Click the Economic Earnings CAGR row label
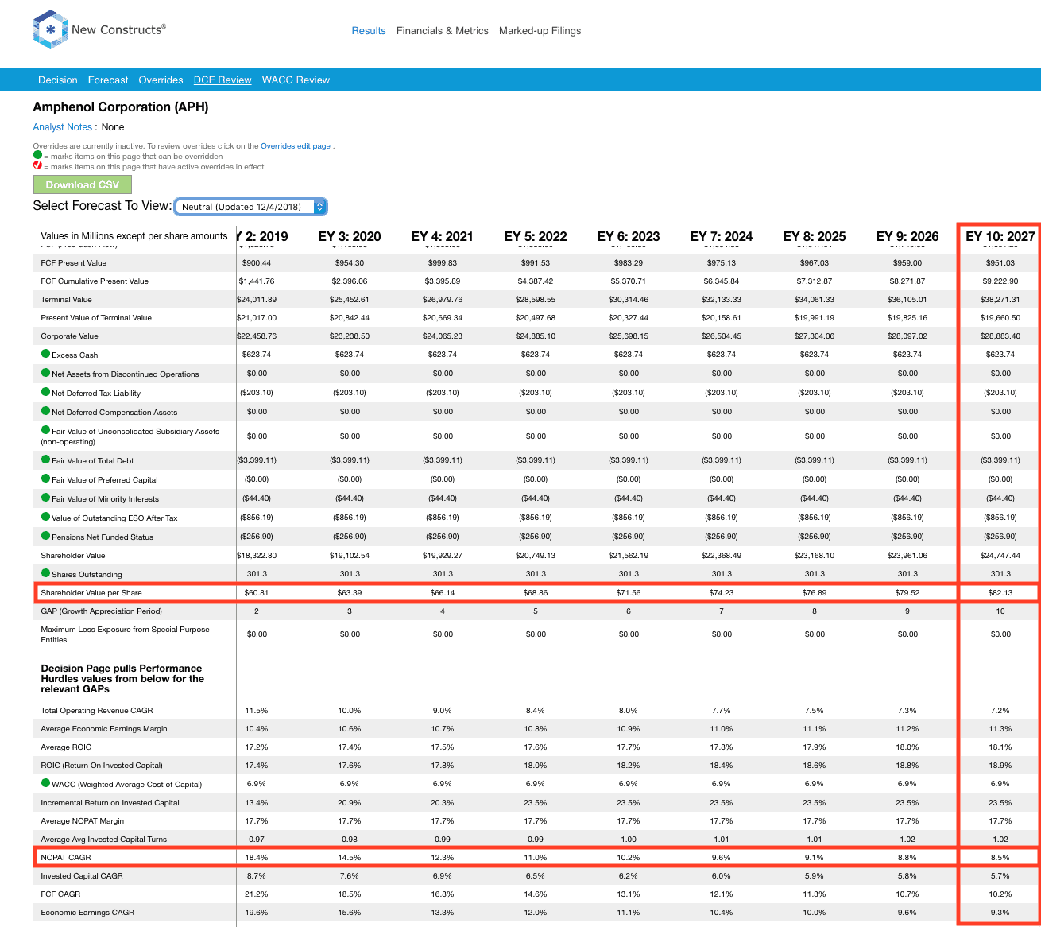The height and width of the screenshot is (927, 1041). pyautogui.click(x=87, y=913)
